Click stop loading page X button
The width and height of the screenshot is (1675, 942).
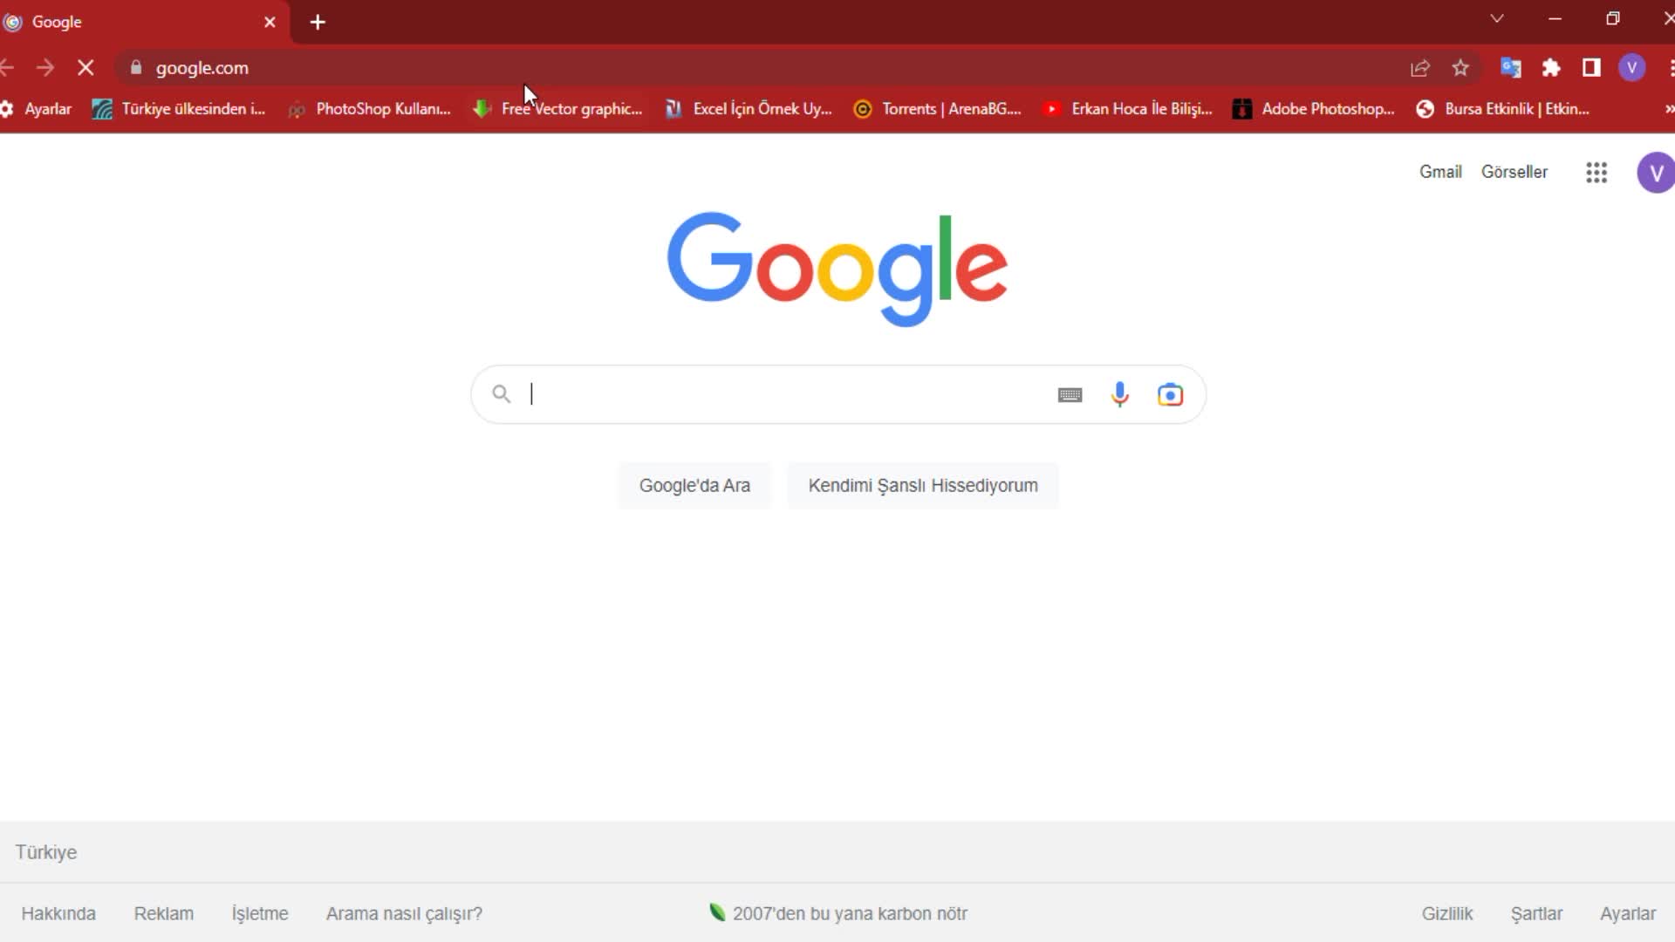pos(85,68)
